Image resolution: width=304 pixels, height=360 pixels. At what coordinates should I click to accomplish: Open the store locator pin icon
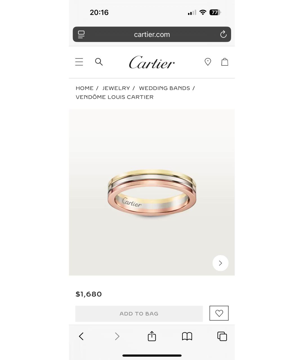click(x=208, y=62)
